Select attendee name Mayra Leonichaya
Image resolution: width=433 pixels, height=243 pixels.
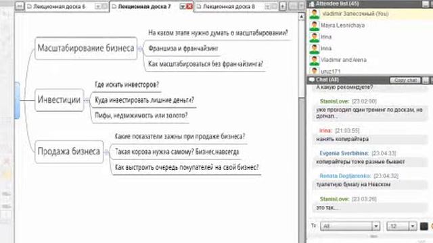click(342, 26)
